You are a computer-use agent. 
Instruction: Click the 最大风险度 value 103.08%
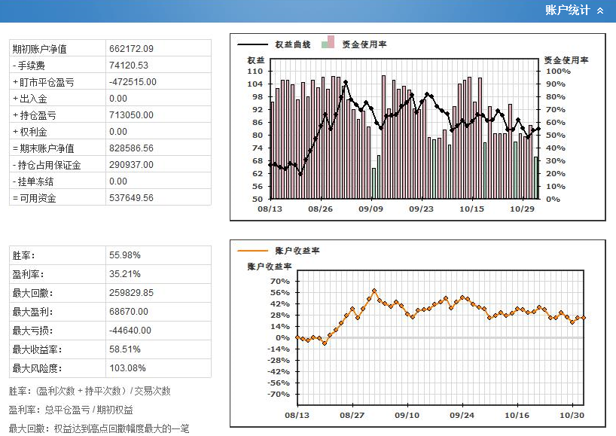pos(127,368)
